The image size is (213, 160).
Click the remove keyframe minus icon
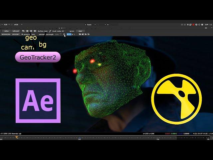pos(89,34)
